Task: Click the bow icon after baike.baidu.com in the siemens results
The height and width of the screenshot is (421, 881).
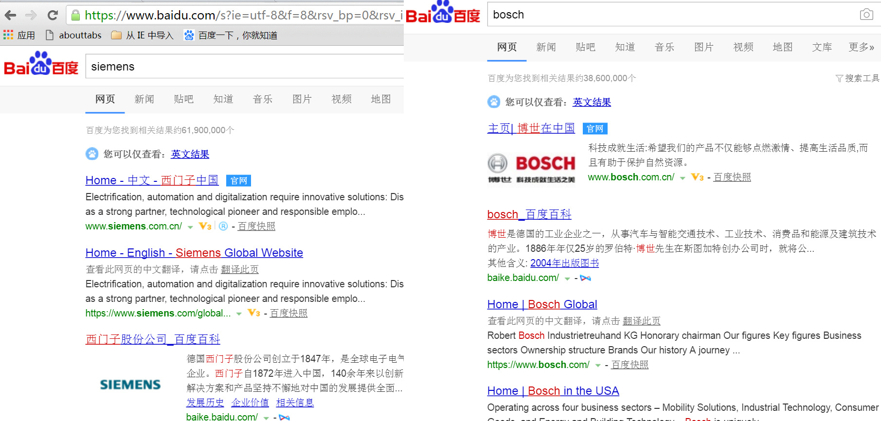Action: tap(285, 417)
